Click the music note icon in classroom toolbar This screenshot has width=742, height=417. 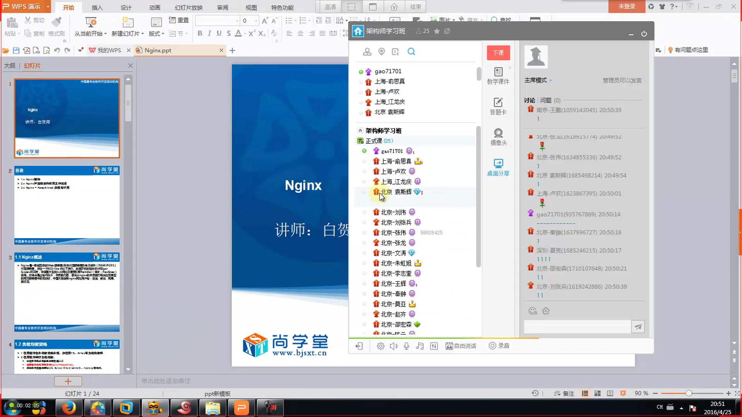coord(420,346)
